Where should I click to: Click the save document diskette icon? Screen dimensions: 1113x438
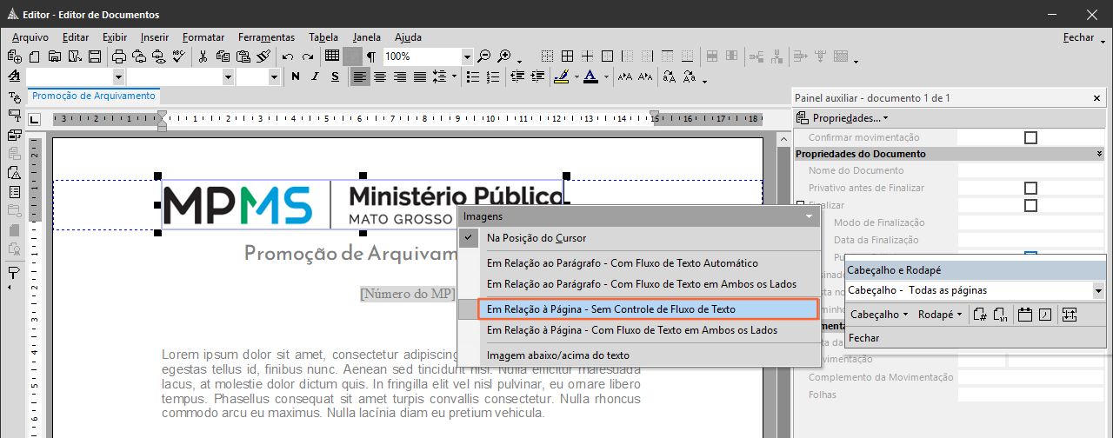click(95, 56)
